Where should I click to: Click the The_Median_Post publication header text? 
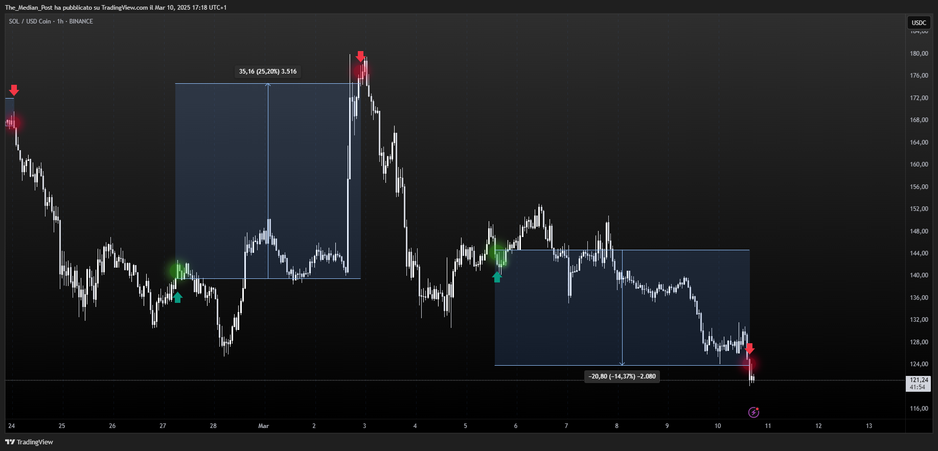[116, 8]
